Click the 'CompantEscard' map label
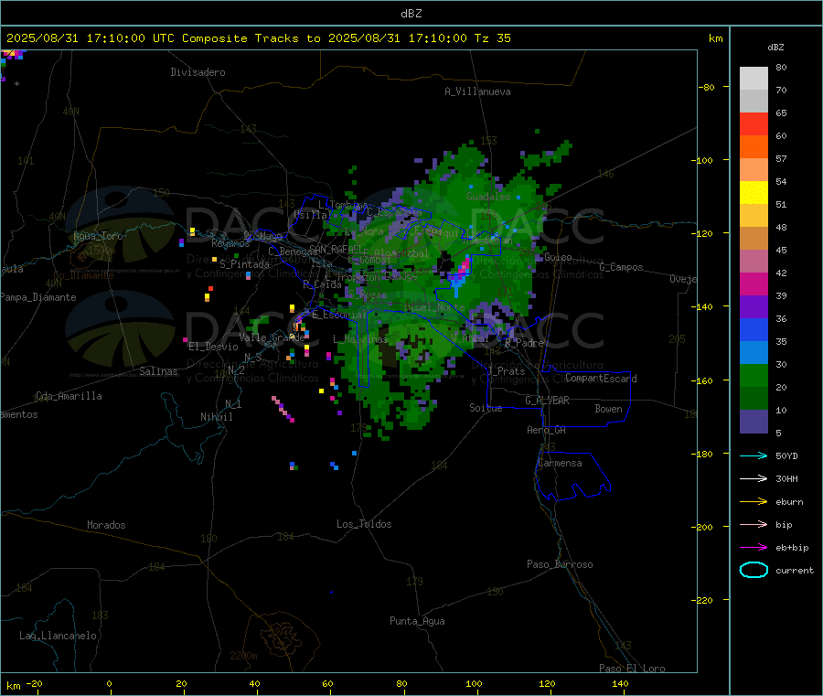 601,379
